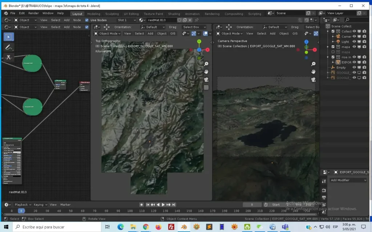Click the GIS menu in camera viewport
372x232 pixels.
[x=295, y=33]
